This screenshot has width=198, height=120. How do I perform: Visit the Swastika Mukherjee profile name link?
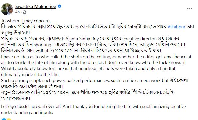point(36,6)
